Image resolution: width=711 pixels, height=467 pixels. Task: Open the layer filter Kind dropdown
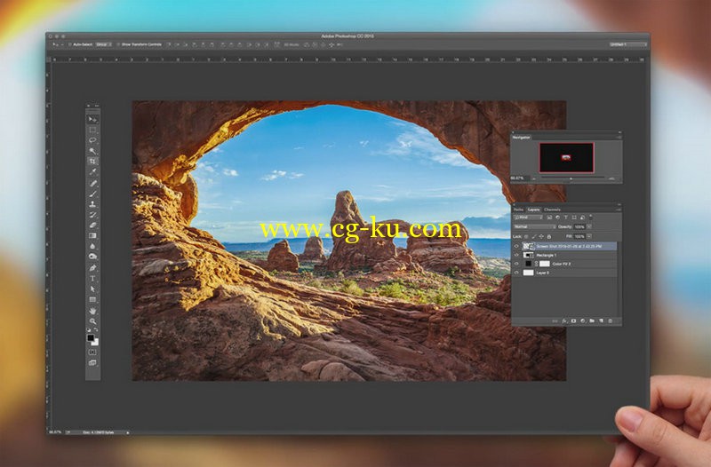coord(528,218)
